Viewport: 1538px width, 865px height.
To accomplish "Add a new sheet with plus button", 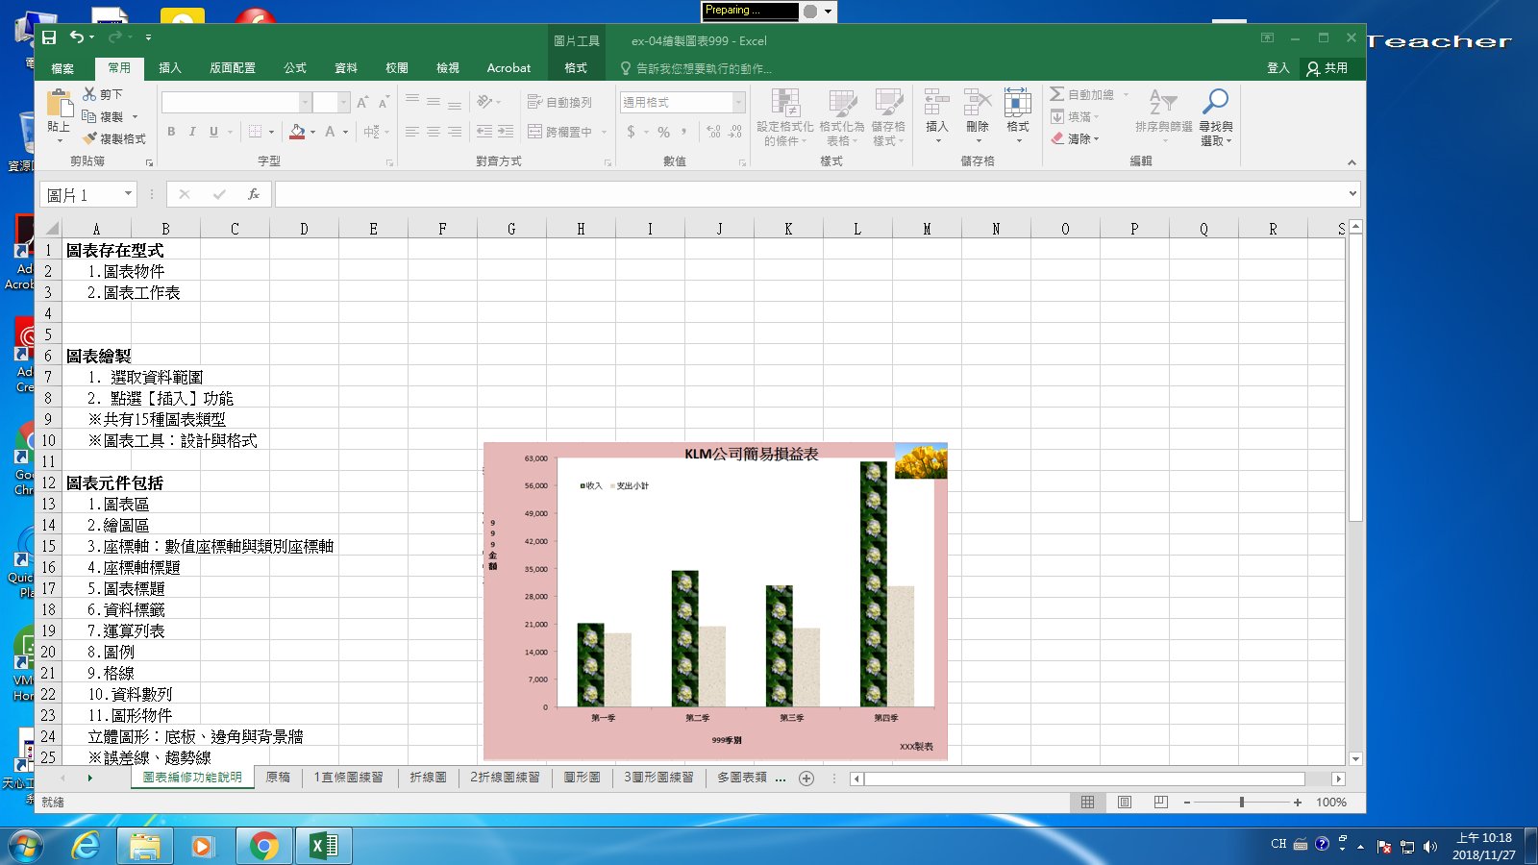I will [x=806, y=778].
